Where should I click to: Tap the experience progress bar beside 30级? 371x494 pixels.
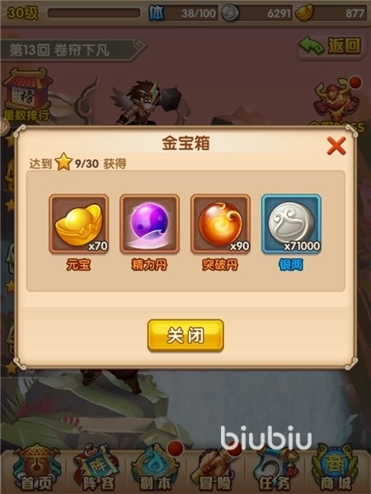pos(94,13)
